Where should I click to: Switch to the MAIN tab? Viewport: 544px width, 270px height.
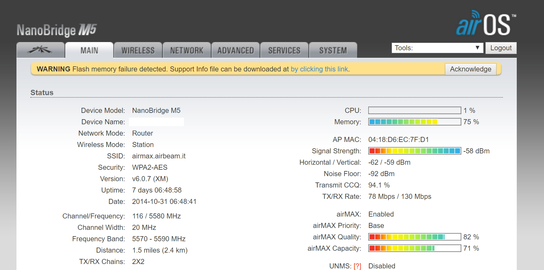[89, 51]
